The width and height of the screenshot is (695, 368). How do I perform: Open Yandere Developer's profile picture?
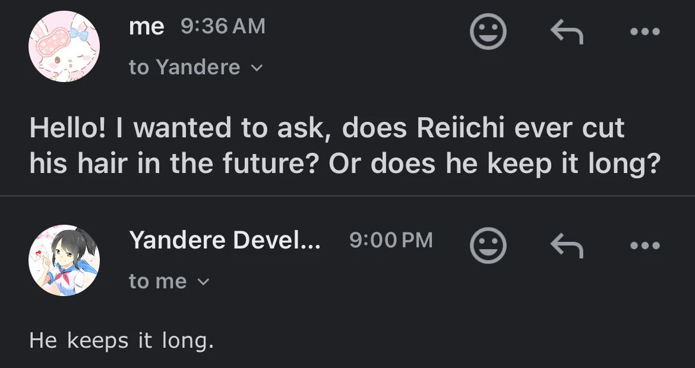[63, 260]
